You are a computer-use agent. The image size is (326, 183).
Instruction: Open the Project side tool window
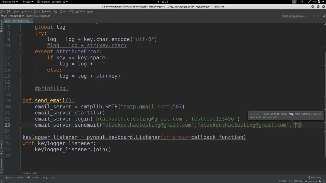[1, 25]
